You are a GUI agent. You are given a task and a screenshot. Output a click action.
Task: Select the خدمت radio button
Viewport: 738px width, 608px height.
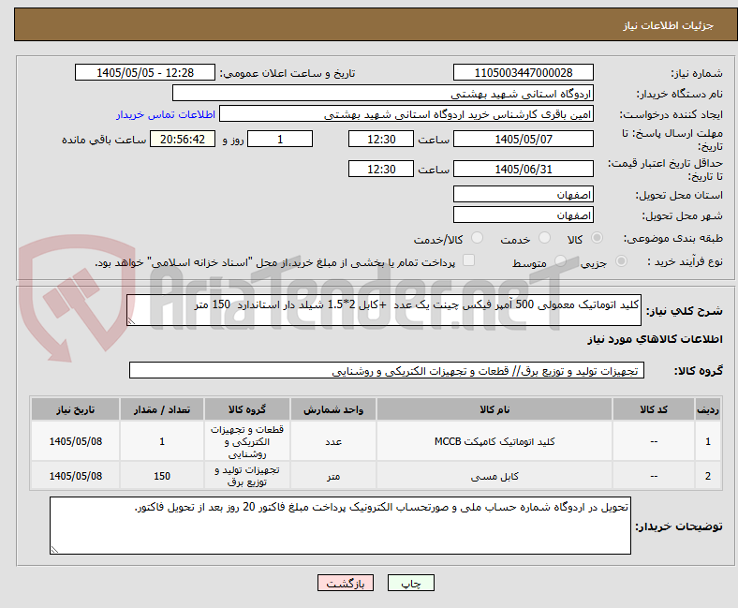tap(544, 238)
